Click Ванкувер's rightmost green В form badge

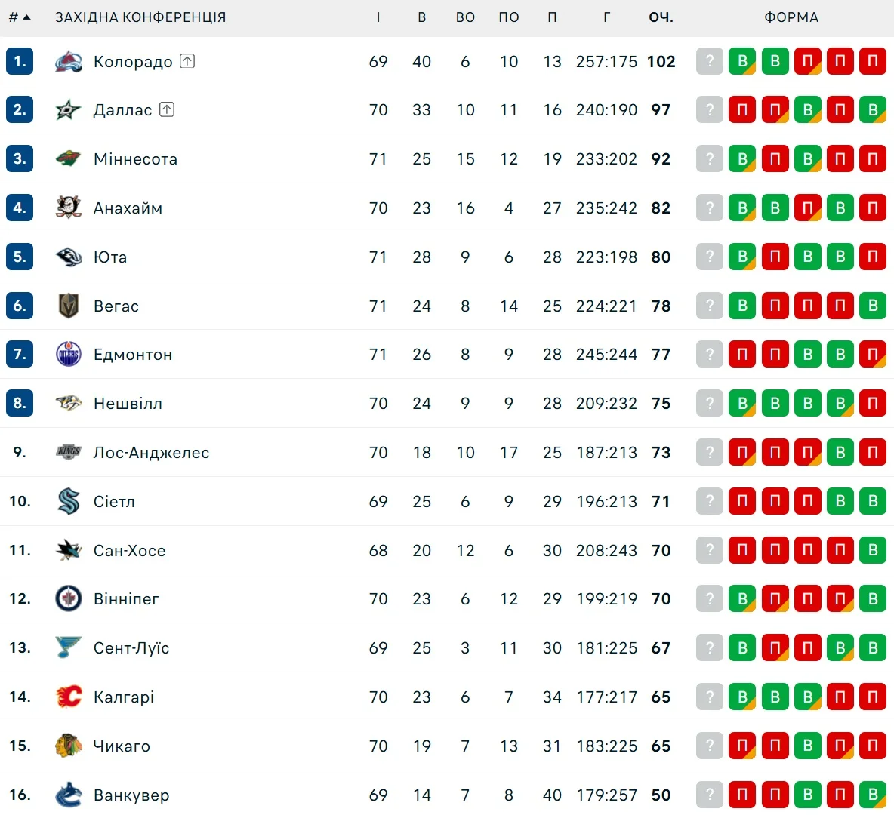click(x=873, y=795)
